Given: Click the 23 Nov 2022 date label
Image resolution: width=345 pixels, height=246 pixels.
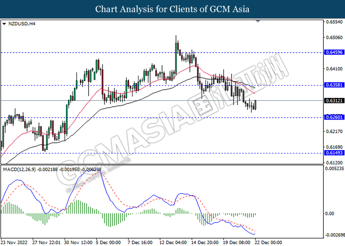Looking at the screenshot, I should pyautogui.click(x=14, y=243).
